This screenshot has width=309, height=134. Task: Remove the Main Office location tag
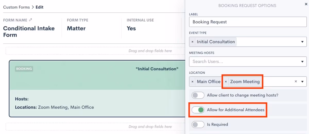(x=192, y=82)
